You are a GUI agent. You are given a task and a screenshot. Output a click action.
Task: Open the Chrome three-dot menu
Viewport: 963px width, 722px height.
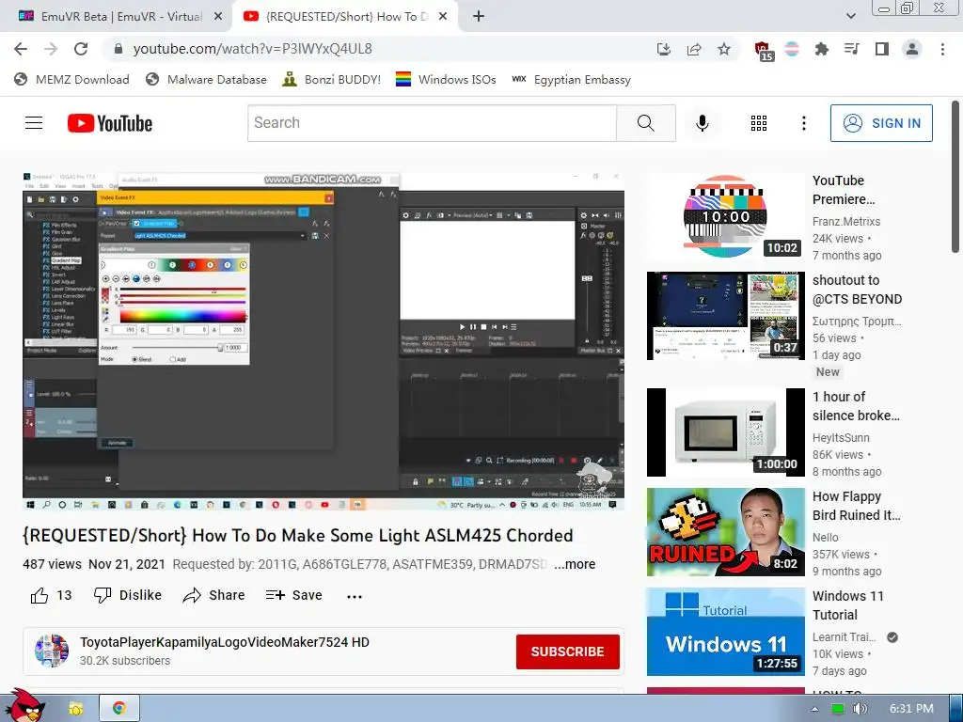point(942,49)
